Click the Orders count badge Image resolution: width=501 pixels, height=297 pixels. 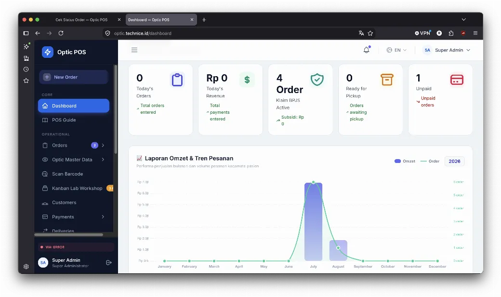click(94, 145)
